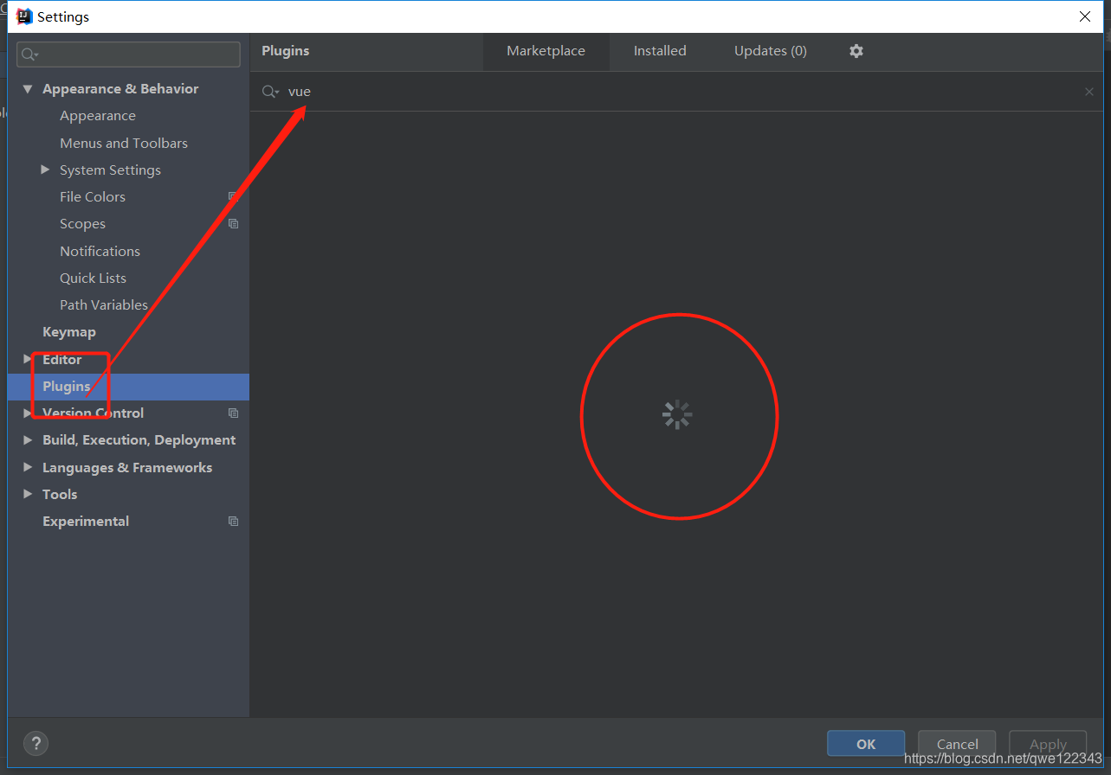The height and width of the screenshot is (775, 1111).
Task: Click the project-level icon beside Experimental
Action: 233,522
